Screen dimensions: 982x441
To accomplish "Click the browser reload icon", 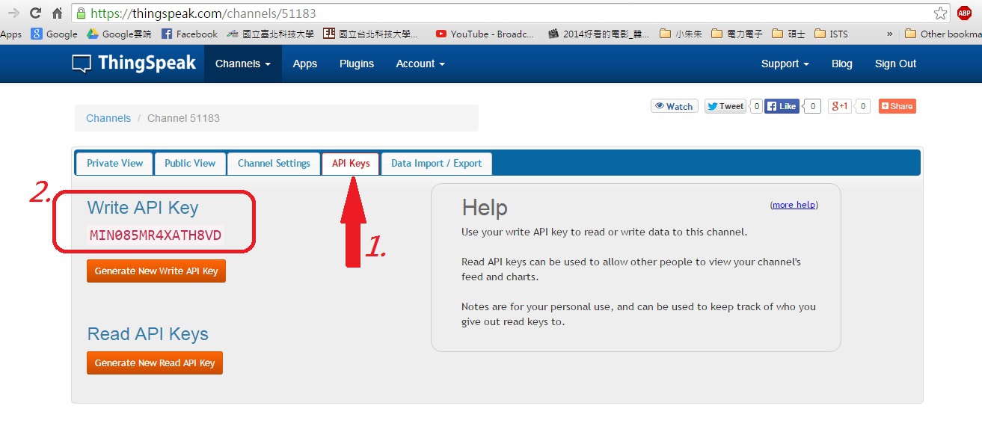I will [35, 13].
